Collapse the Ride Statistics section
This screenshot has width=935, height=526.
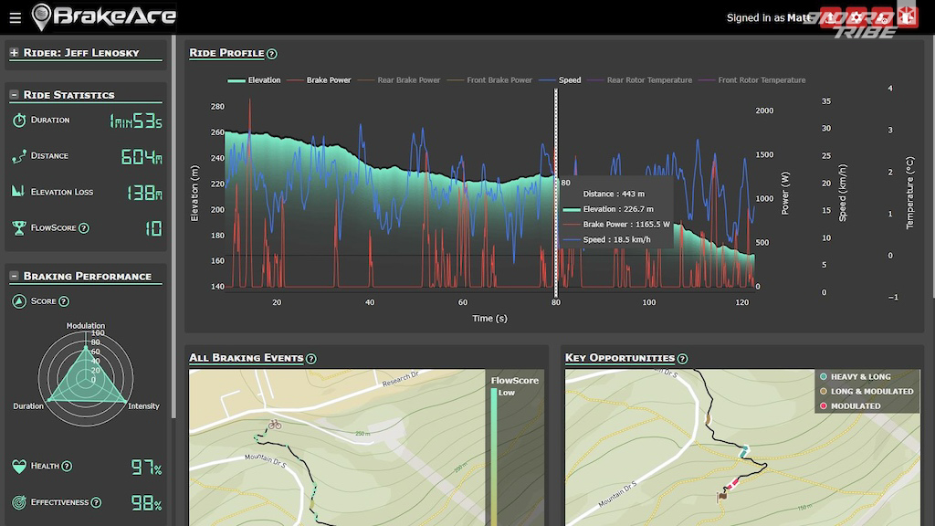[x=14, y=95]
